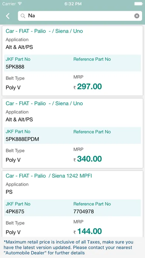Tap the back arrow icon
Viewport: 145px width, 258px height.
[x=8, y=16]
